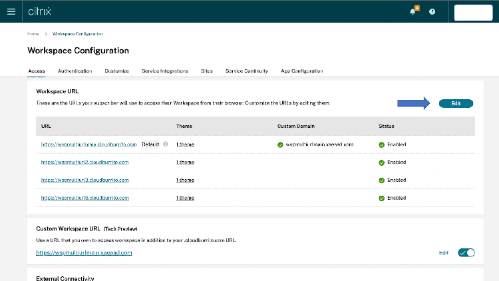This screenshot has height=281, width=499.
Task: Toggle the Custom Workspace URL switch
Action: coord(466,252)
